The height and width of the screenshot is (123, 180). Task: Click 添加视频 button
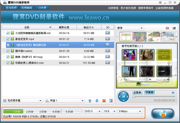pyautogui.click(x=11, y=8)
